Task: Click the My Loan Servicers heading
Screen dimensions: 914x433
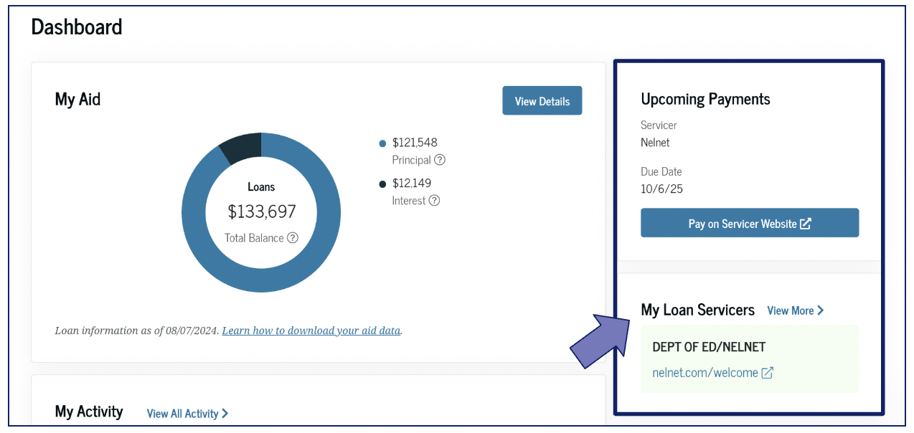Action: (x=697, y=310)
